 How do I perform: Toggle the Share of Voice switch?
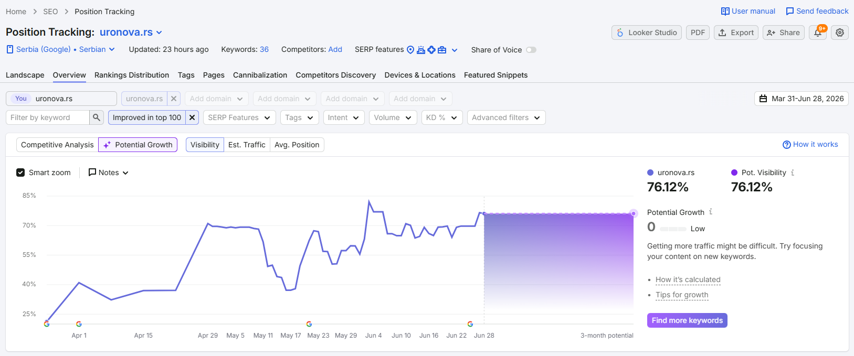tap(531, 50)
